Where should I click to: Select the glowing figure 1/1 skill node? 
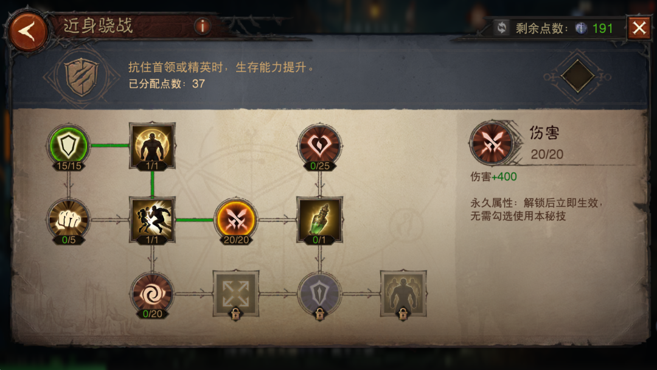click(152, 146)
